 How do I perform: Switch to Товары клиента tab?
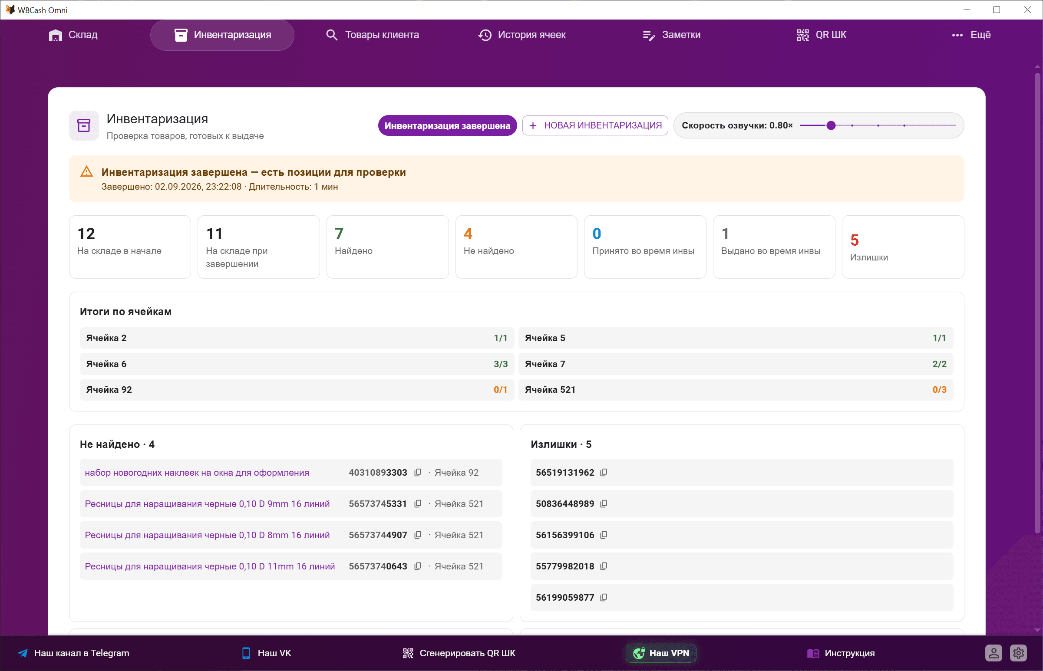tap(373, 35)
